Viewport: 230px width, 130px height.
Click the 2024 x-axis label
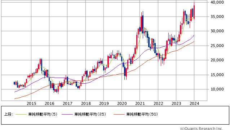[194, 103]
